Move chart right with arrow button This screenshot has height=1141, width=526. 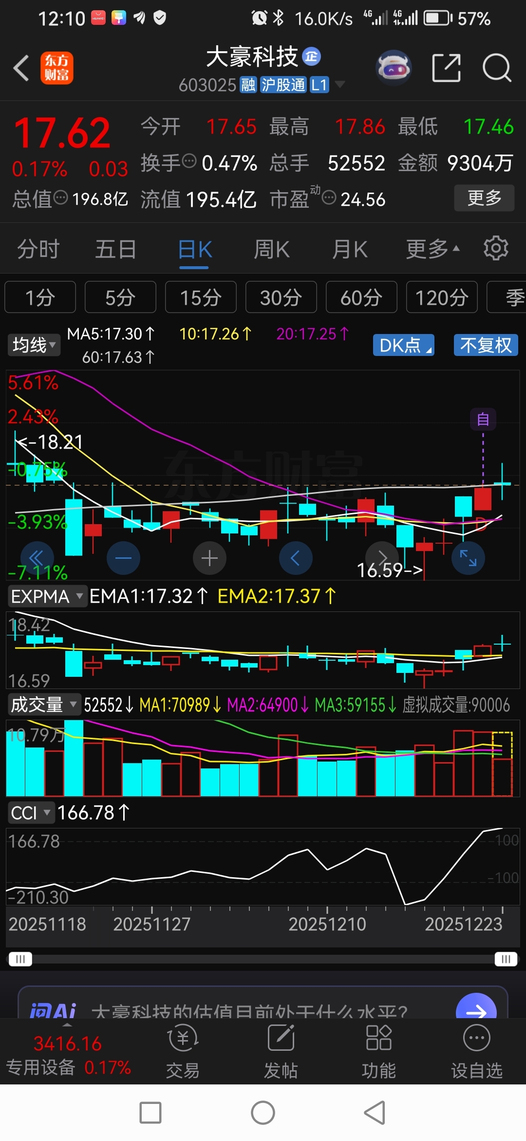tap(382, 558)
